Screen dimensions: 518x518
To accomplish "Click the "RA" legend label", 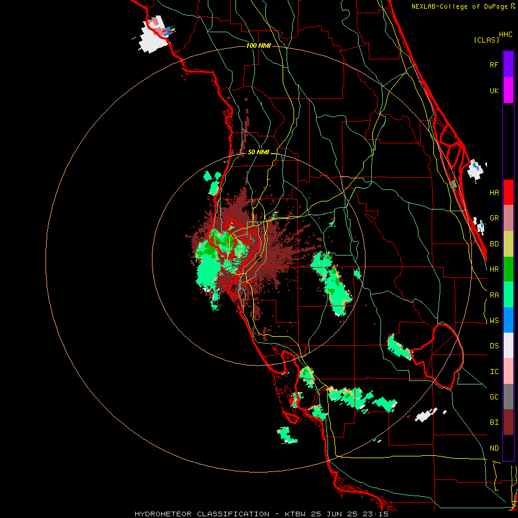I will coord(494,295).
